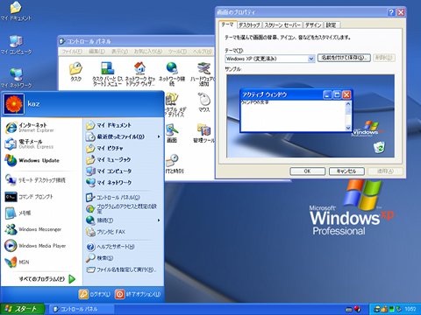Image resolution: width=421 pixels, height=315 pixels.
Task: Open Help and Support
Action: point(110,247)
